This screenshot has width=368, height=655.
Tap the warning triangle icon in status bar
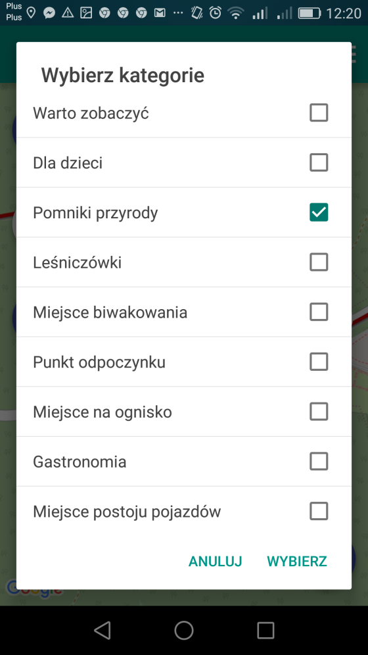click(68, 13)
